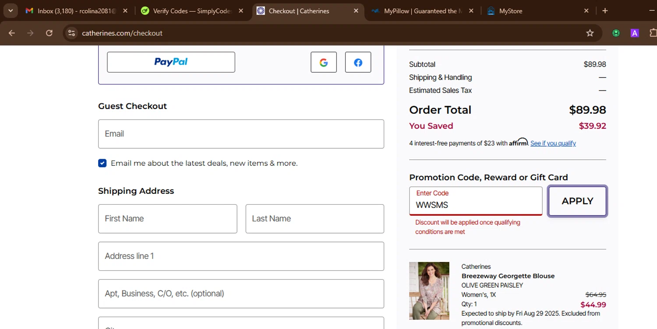Close the Gmail Inbox tab
The width and height of the screenshot is (657, 329).
click(125, 11)
